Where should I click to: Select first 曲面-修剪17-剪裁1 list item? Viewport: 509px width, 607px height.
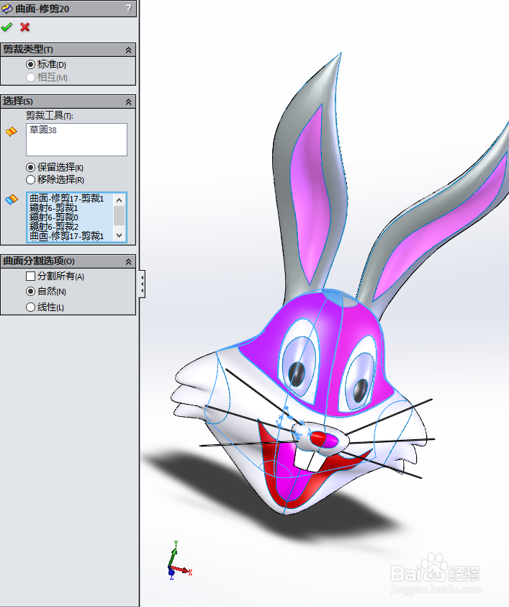pos(66,199)
